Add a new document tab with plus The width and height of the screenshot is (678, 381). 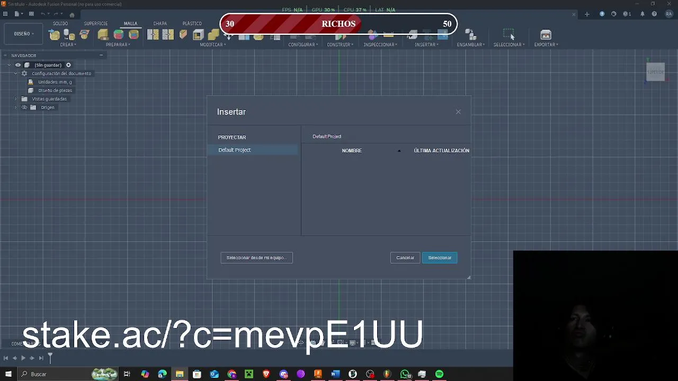point(587,14)
